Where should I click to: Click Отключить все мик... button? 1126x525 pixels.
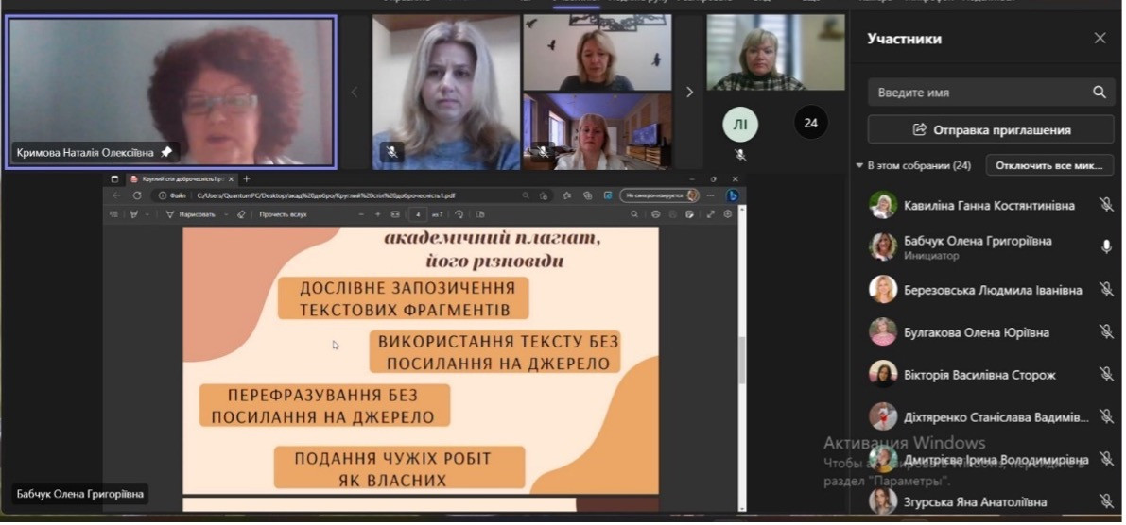pyautogui.click(x=1049, y=165)
